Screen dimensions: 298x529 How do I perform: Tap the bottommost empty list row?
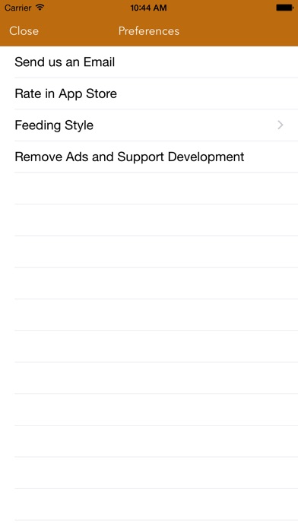pyautogui.click(x=149, y=505)
